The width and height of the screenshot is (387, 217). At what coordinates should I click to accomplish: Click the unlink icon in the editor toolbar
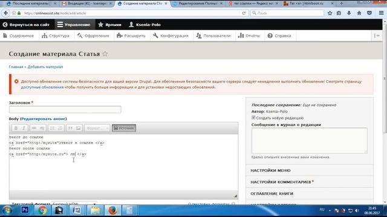point(42,128)
